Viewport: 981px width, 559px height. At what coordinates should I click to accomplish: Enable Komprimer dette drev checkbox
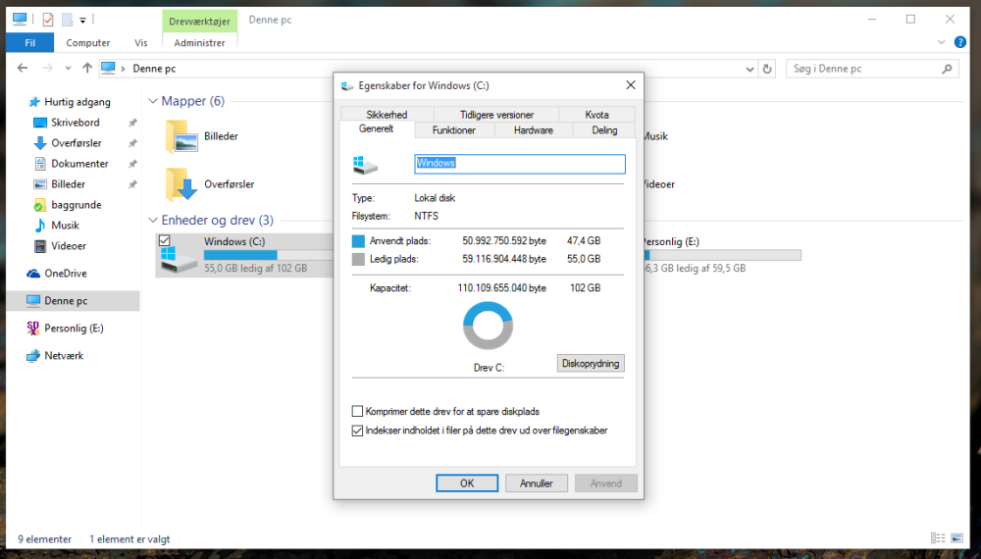(357, 412)
